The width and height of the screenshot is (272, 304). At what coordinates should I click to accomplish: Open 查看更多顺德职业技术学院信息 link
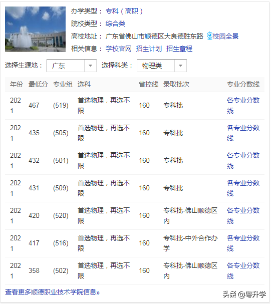tap(52, 292)
